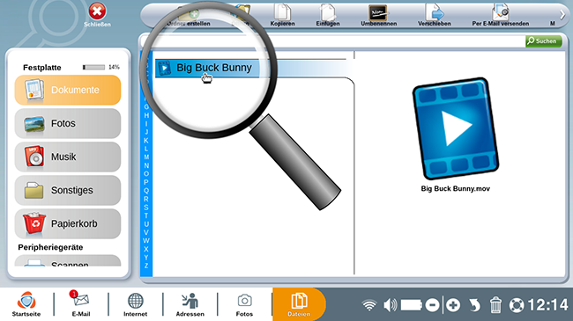Click the Verschieben move icon
This screenshot has height=321, width=573.
(434, 15)
